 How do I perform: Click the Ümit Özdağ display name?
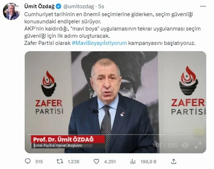pyautogui.click(x=40, y=6)
